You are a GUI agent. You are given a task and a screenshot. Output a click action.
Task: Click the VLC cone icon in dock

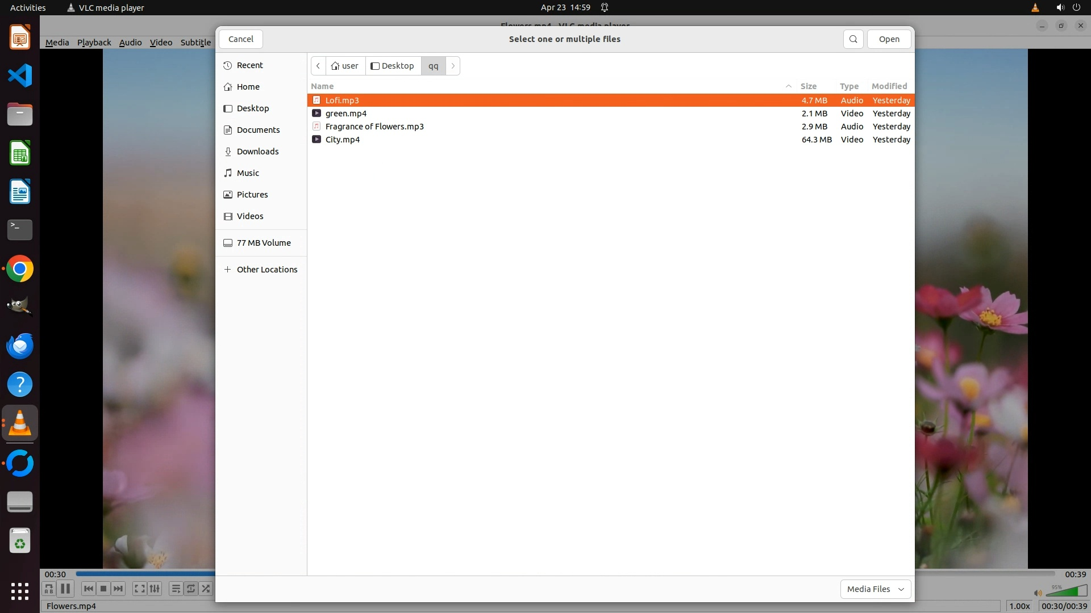[x=20, y=423]
